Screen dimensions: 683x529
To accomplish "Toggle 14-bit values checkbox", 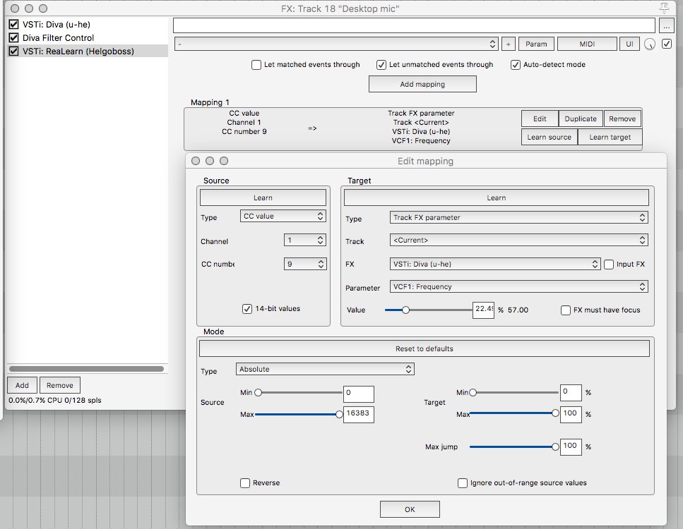I will click(247, 309).
